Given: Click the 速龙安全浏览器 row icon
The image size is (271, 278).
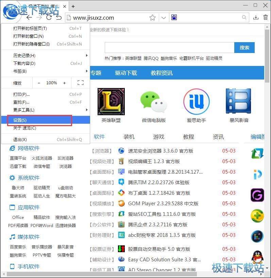Looking at the screenshot, I should (121, 151).
